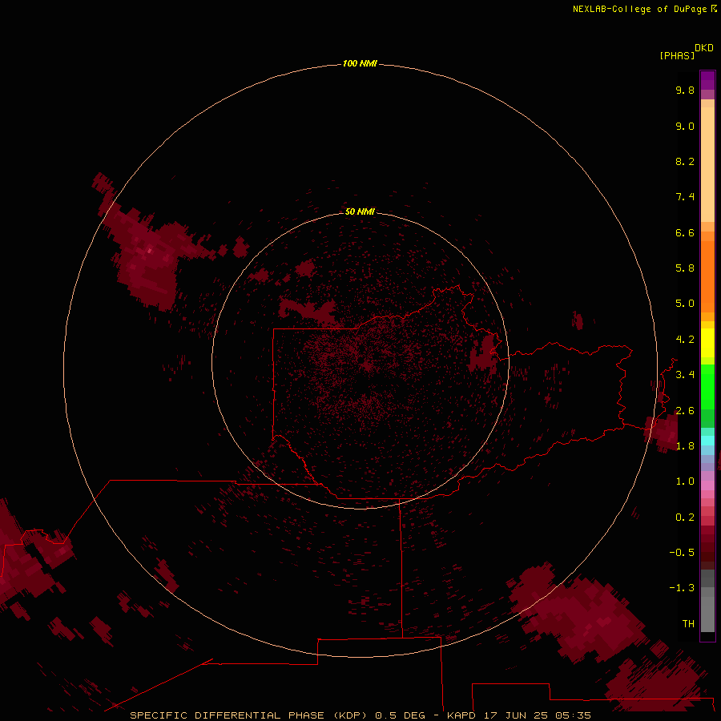Click the light peach swatch in legend
This screenshot has height=721, width=721.
(707, 164)
